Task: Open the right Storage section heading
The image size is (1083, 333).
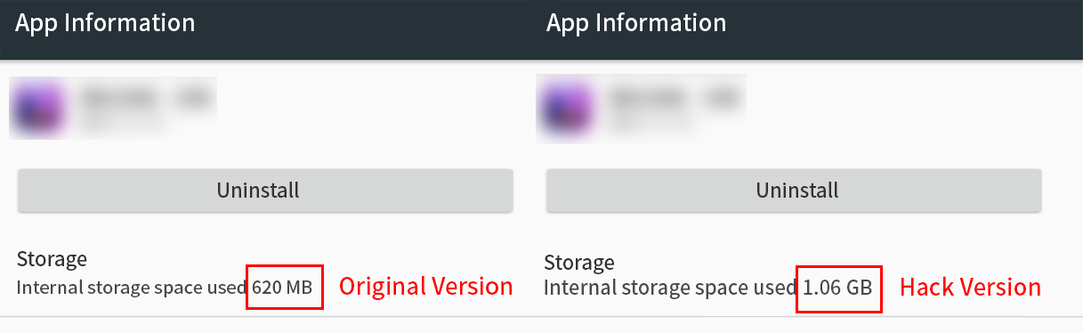Action: [x=578, y=263]
